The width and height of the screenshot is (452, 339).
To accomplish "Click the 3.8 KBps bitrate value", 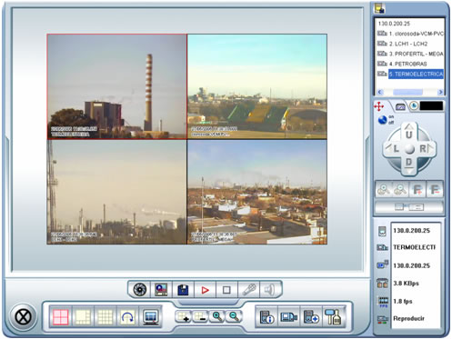I will (x=406, y=284).
